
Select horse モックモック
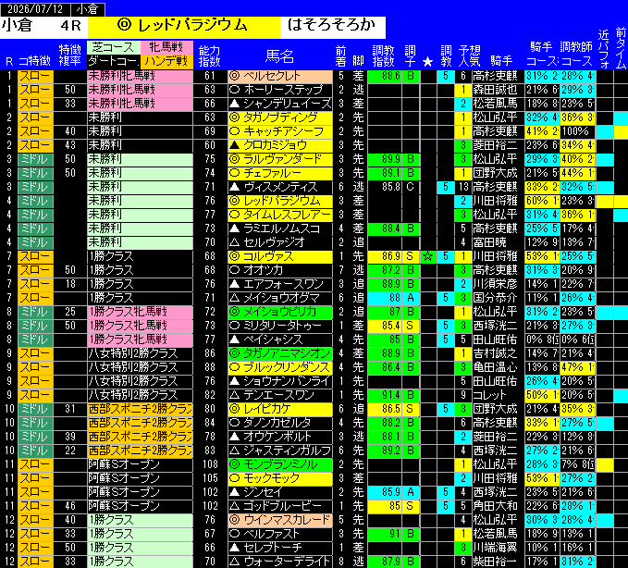(x=280, y=478)
